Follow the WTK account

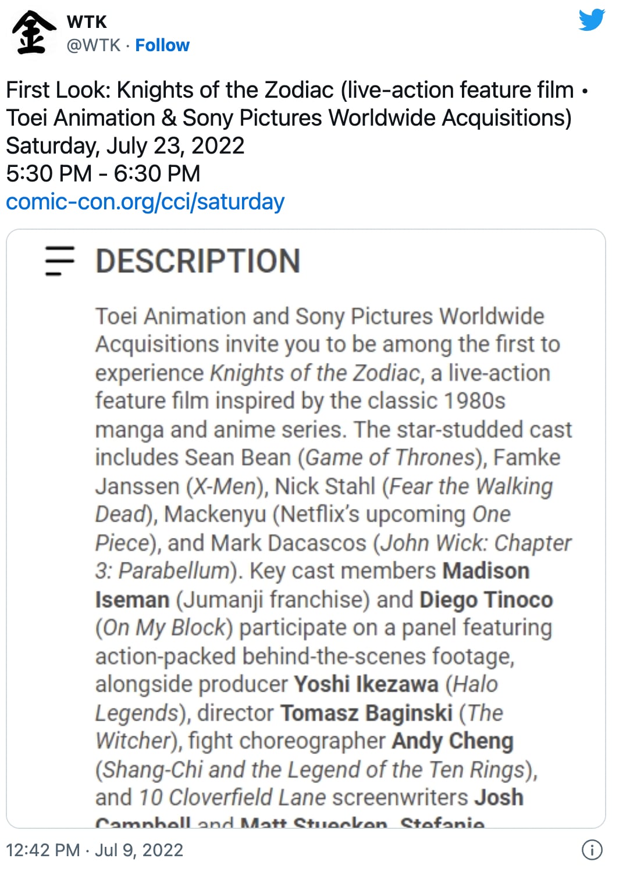pos(162,45)
